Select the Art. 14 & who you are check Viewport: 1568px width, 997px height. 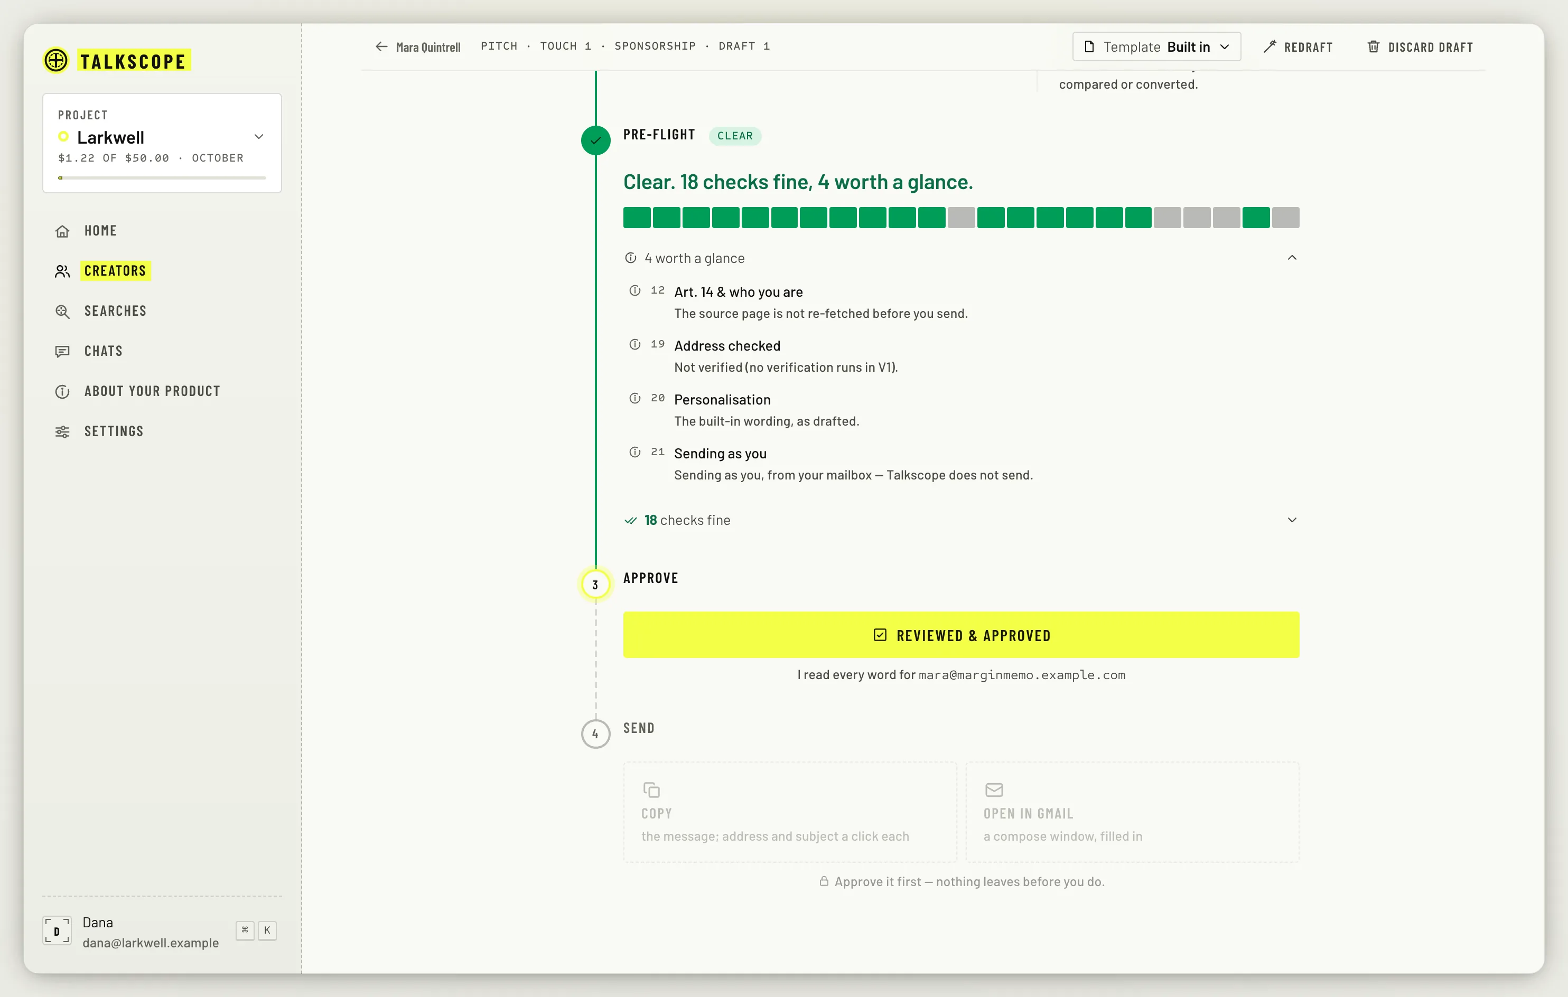961,303
